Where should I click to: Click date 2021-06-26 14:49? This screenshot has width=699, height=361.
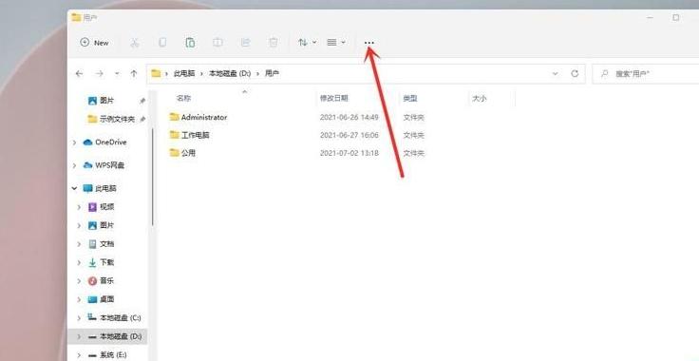349,117
